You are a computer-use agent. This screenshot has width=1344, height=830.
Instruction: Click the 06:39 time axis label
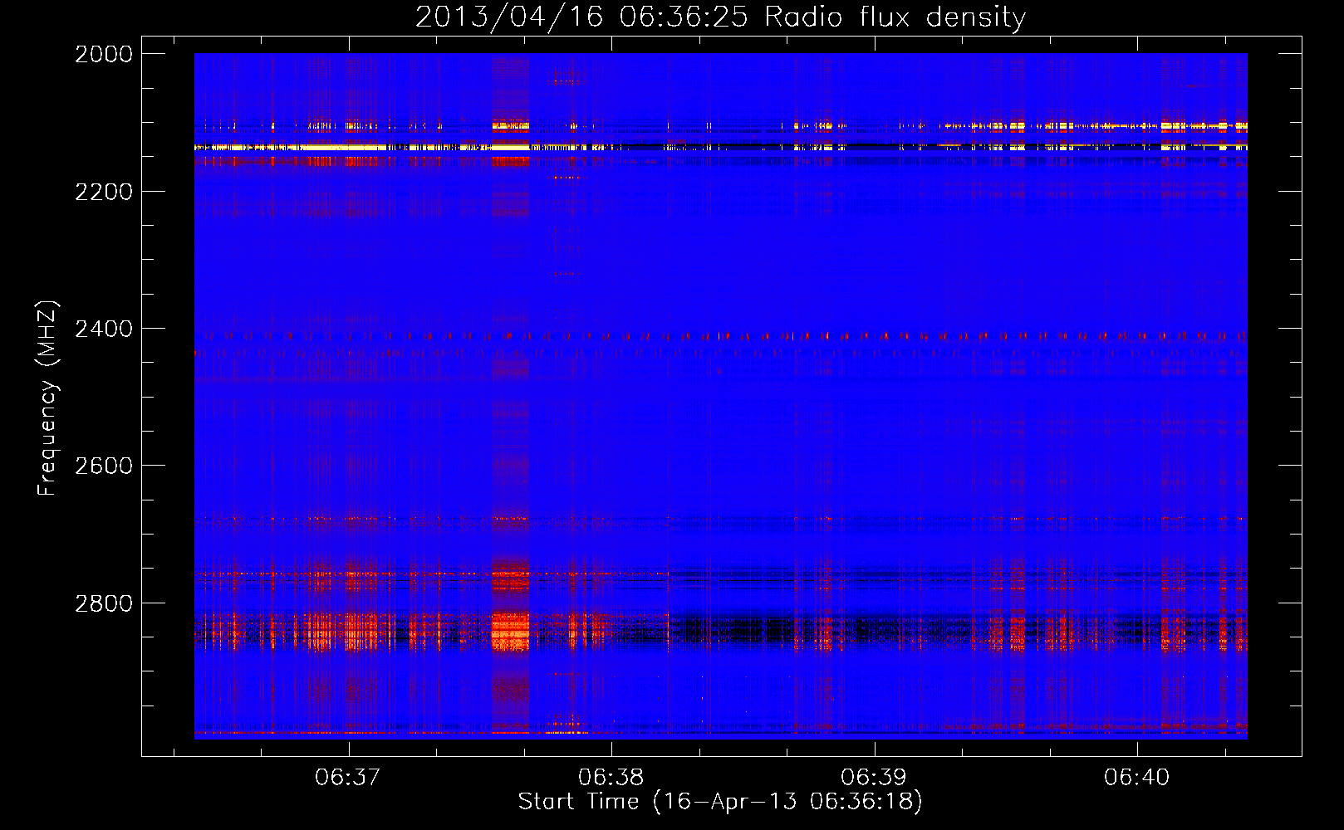(x=874, y=778)
